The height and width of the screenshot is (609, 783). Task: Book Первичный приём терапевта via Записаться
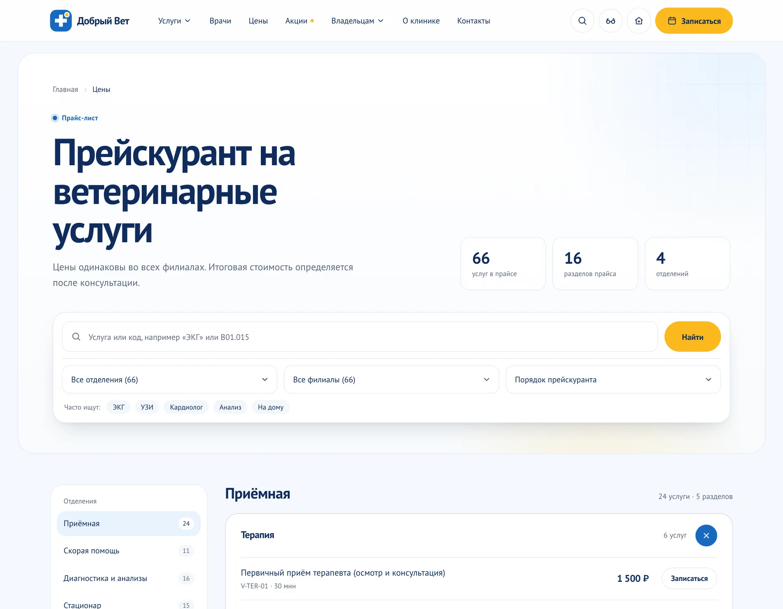pos(689,579)
